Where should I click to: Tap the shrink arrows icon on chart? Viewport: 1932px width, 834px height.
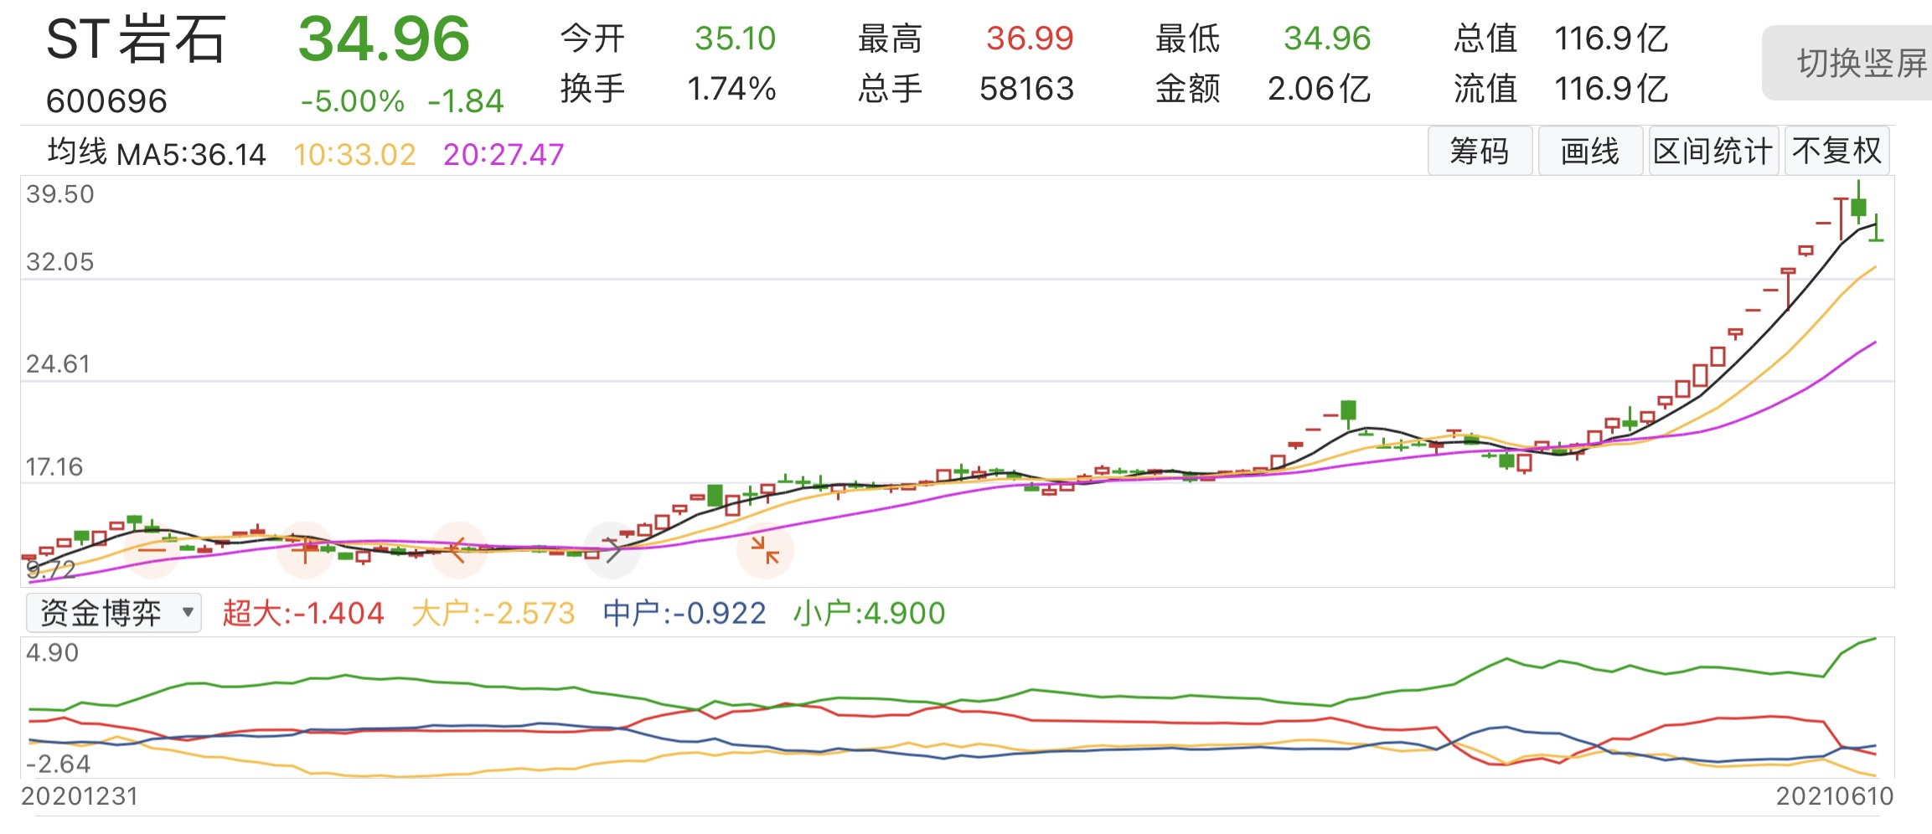coord(765,550)
